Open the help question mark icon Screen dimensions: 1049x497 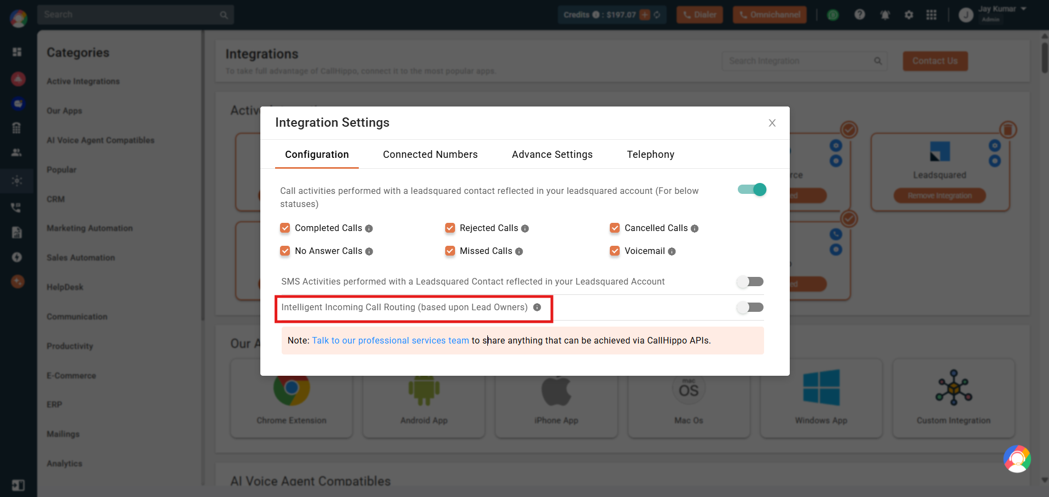pyautogui.click(x=860, y=15)
